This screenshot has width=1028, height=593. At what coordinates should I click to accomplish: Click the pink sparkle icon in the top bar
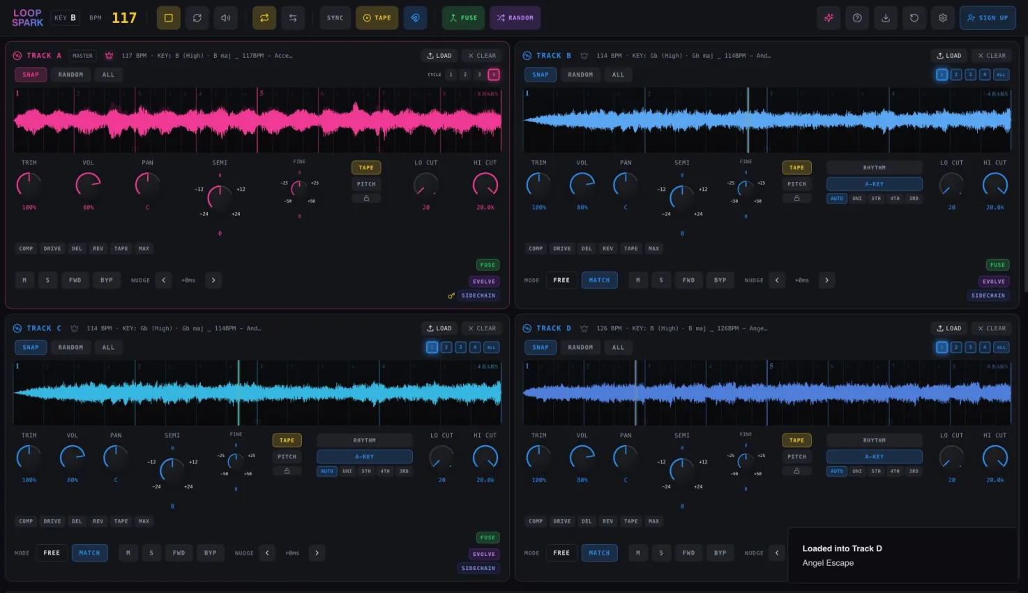829,18
